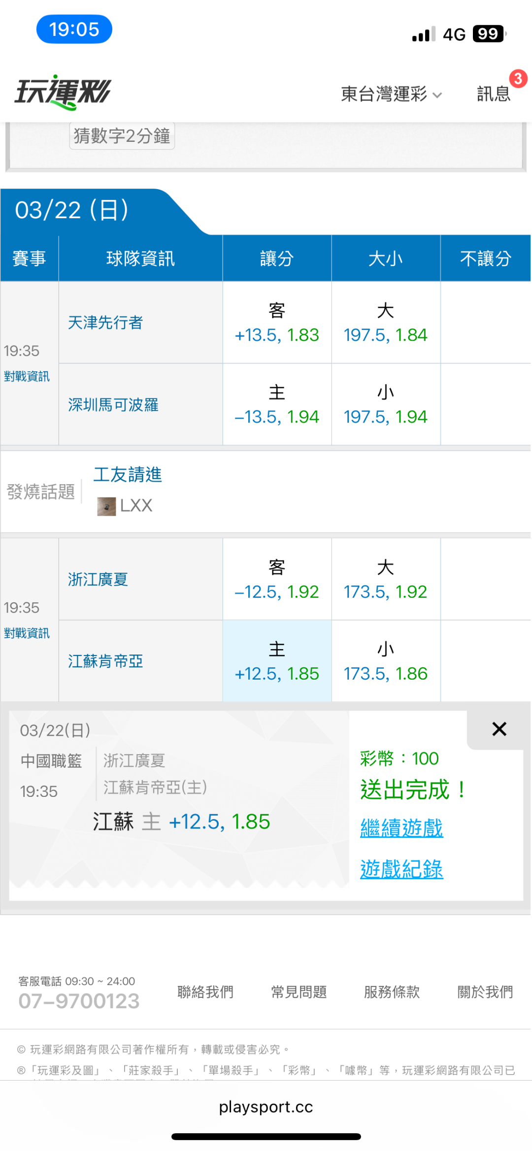Pick 小 173.5, 1.86 under bet
This screenshot has height=1151, width=532.
click(x=386, y=661)
